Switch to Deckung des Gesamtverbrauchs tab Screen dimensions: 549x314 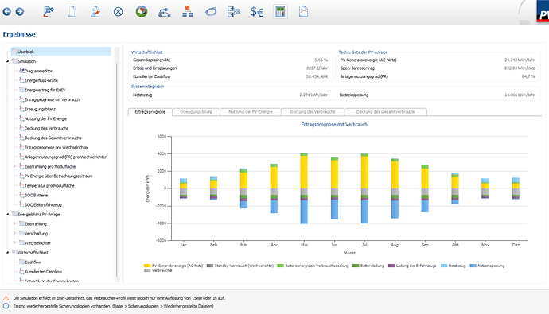coord(385,112)
